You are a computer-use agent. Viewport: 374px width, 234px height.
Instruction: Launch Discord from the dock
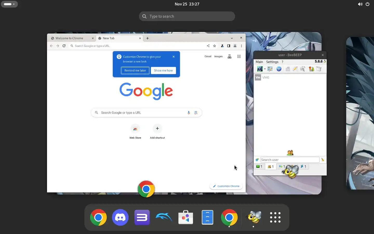click(120, 217)
